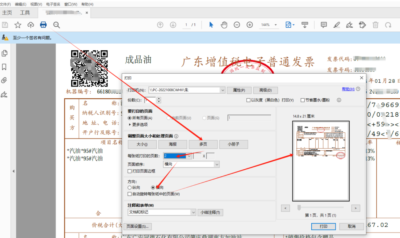400x238 pixels.
Task: Click the preview navigation slider
Action: (x=300, y=208)
